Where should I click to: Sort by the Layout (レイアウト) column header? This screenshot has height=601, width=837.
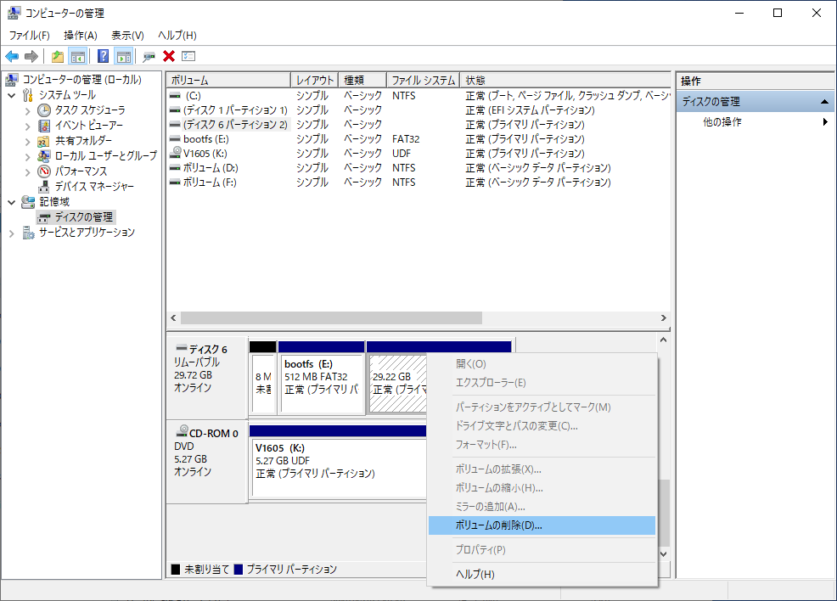tap(315, 80)
